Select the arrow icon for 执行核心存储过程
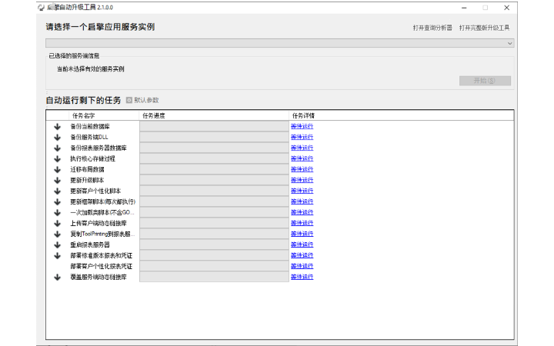 click(x=57, y=159)
